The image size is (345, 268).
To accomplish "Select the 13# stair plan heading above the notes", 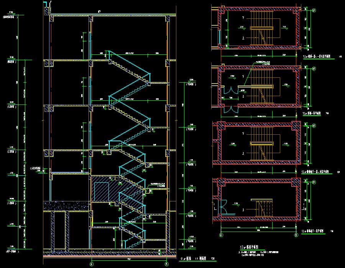I will (249, 247).
